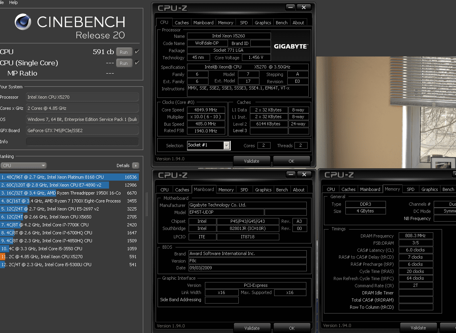Screen dimensions: 456x333
Task: Toggle the CPU (Single Core) test checkbox
Action: (x=137, y=62)
